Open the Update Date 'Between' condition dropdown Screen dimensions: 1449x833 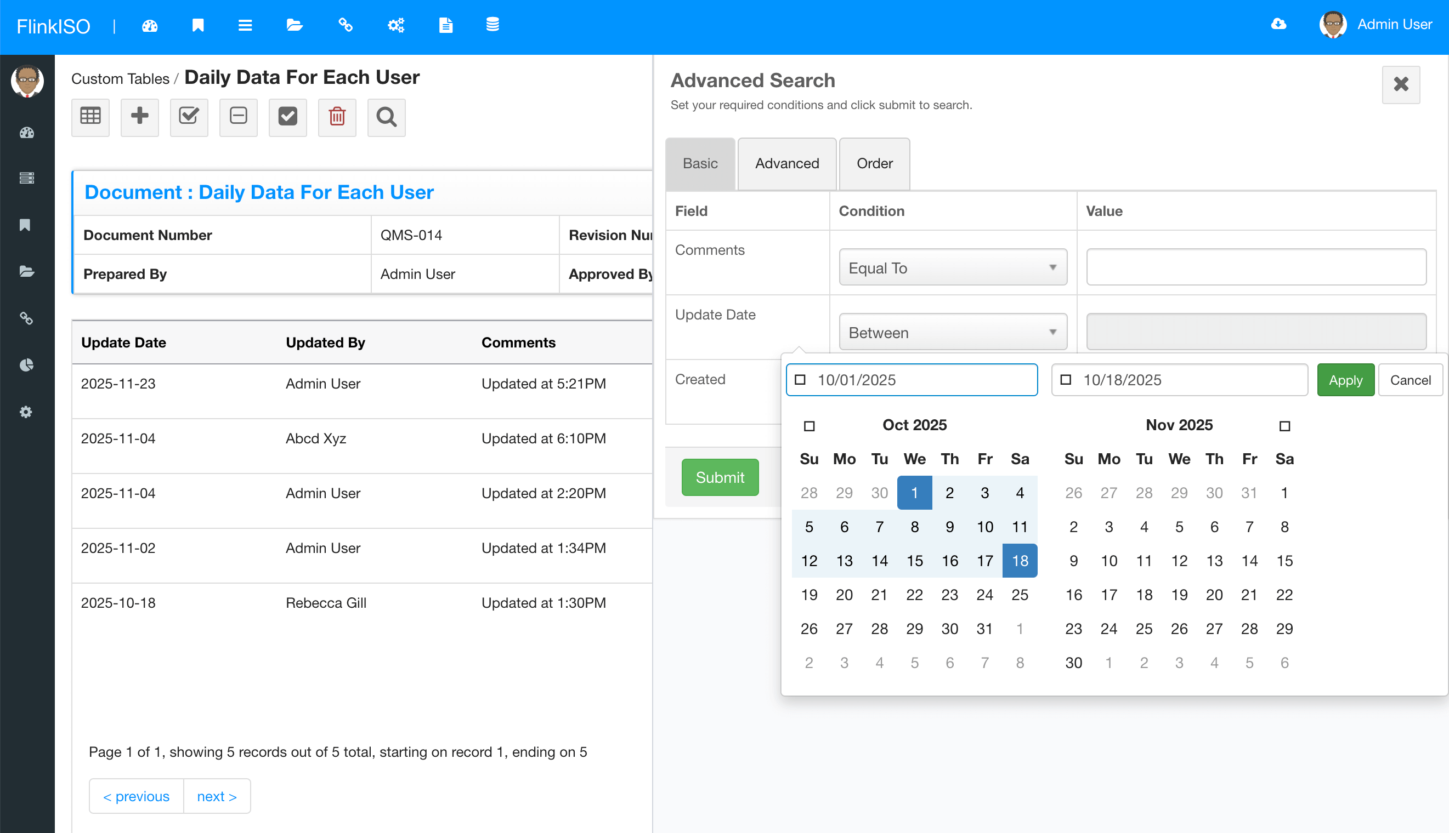(952, 332)
